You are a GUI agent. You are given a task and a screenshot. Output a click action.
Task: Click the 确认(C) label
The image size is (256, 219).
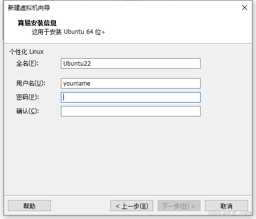coord(27,111)
